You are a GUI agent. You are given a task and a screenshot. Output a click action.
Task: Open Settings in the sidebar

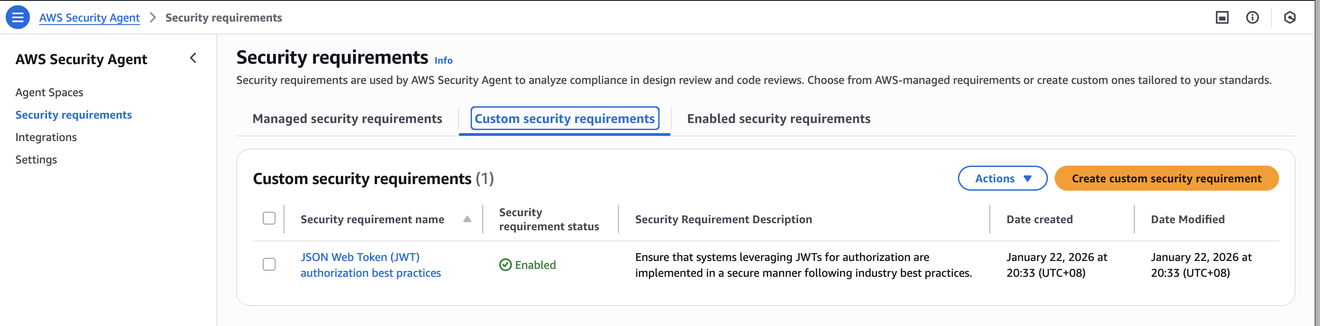pos(36,160)
